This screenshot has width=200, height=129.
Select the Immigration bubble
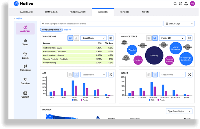(164, 45)
